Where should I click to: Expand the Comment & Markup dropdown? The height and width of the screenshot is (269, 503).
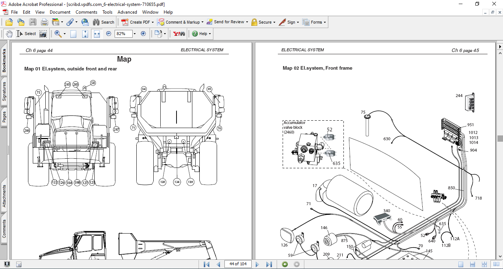(203, 22)
